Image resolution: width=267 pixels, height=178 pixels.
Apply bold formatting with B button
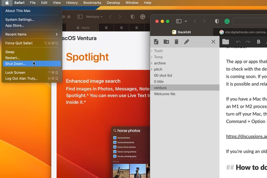click(258, 42)
